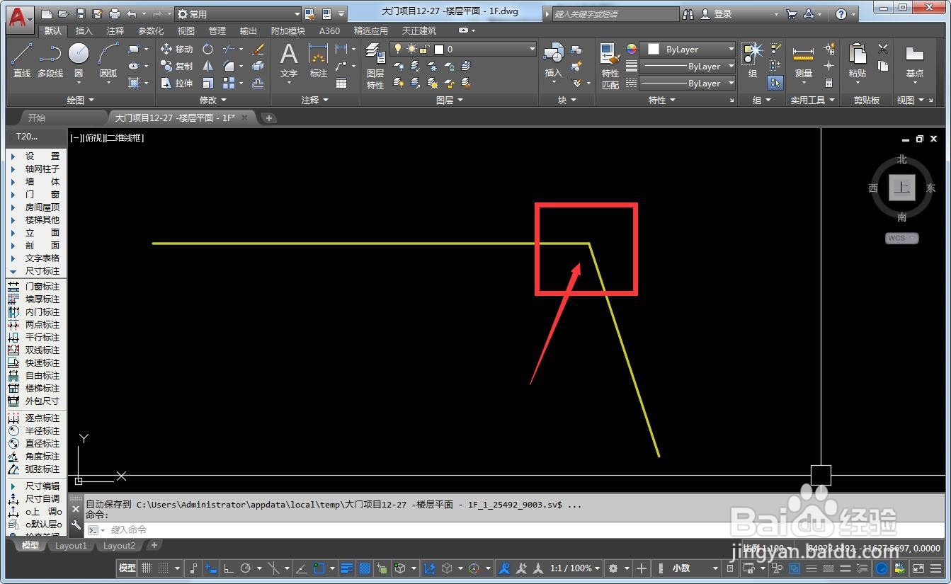951x584 pixels.
Task: Click the Open file icon in quick access toolbar
Action: tap(63, 13)
